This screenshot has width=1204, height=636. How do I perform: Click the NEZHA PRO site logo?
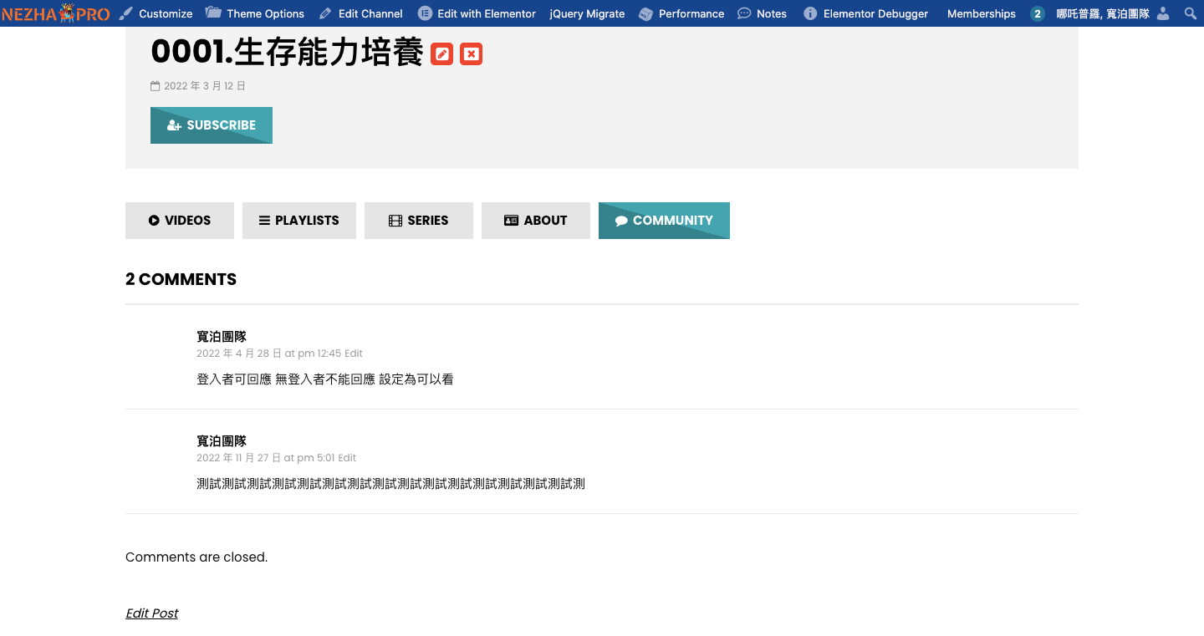pyautogui.click(x=55, y=13)
